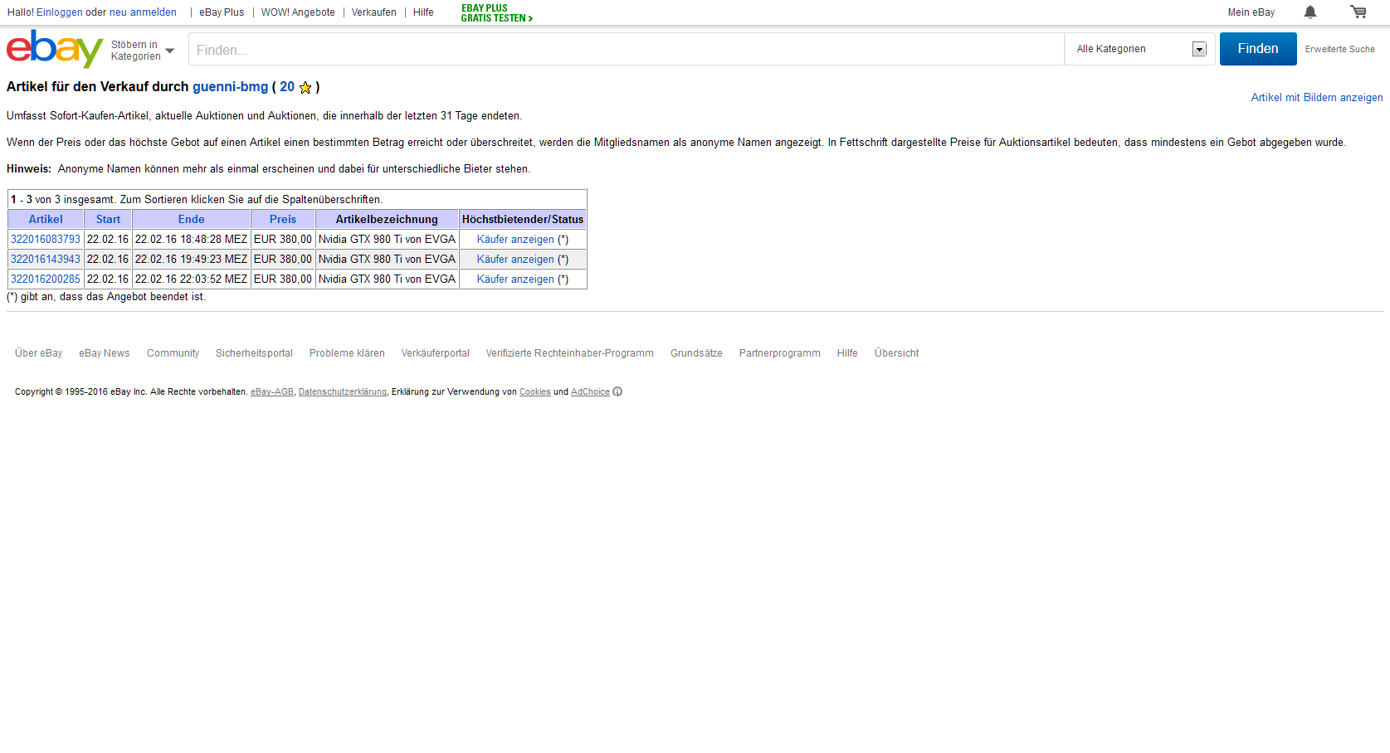Open Hilfe in top bar
This screenshot has width=1390, height=753.
click(423, 12)
